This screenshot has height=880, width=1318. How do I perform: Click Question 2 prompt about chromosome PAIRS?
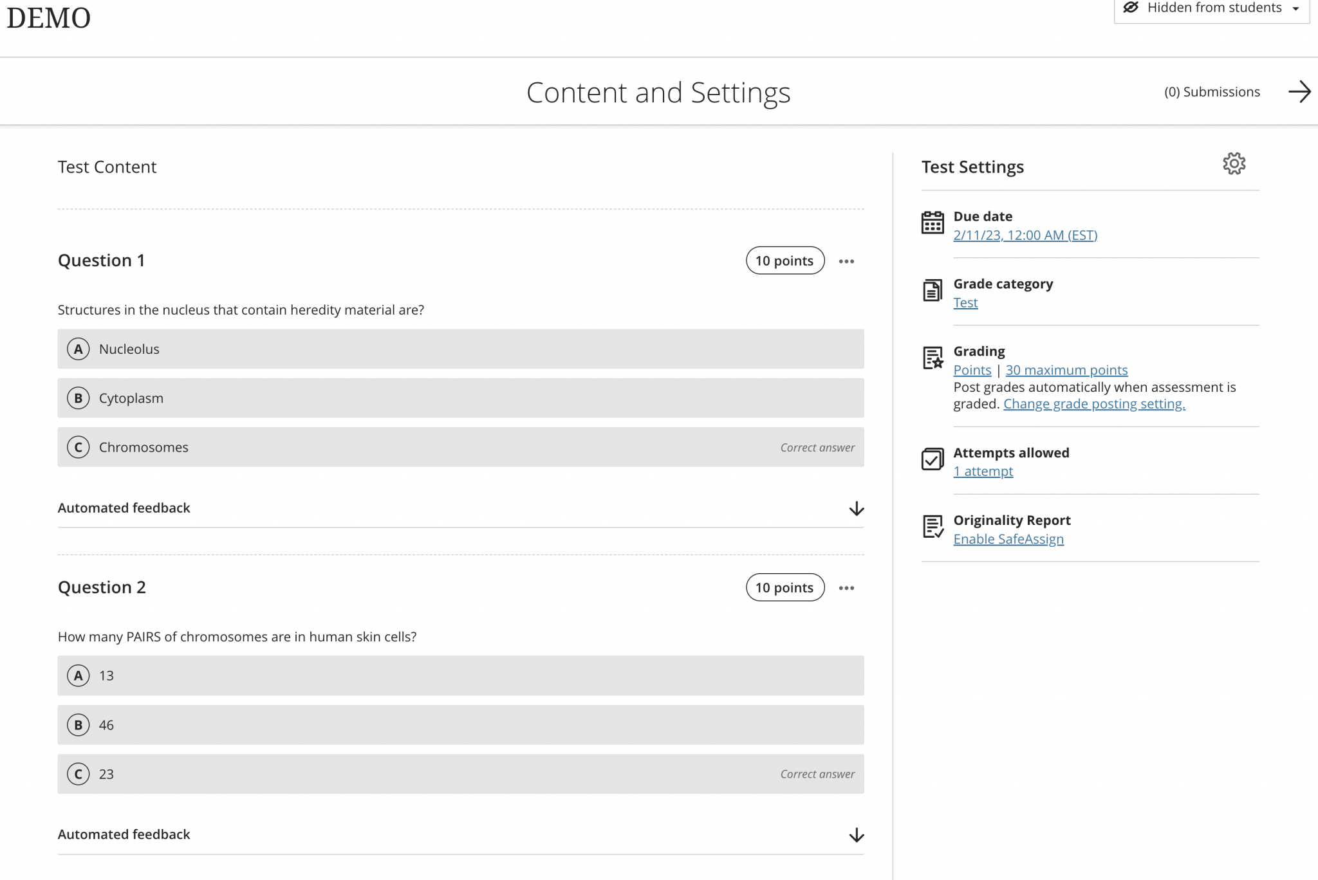237,637
